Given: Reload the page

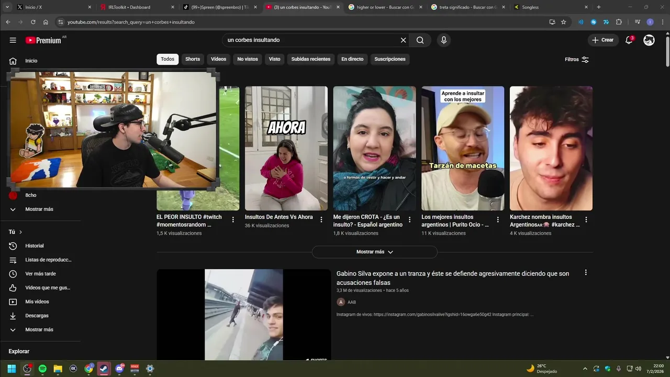Looking at the screenshot, I should [x=33, y=22].
